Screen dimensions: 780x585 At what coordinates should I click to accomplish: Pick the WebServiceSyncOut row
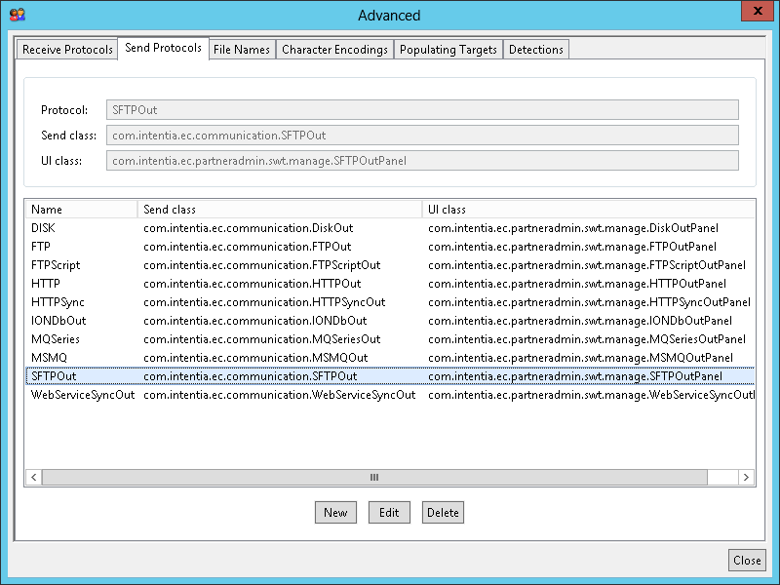pyautogui.click(x=83, y=395)
